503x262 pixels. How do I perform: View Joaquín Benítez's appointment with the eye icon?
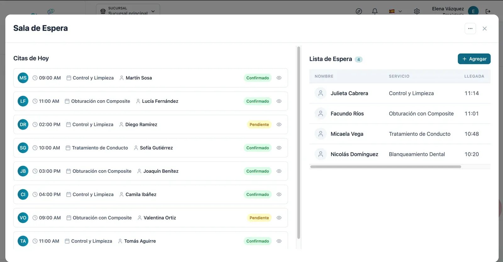coord(279,171)
